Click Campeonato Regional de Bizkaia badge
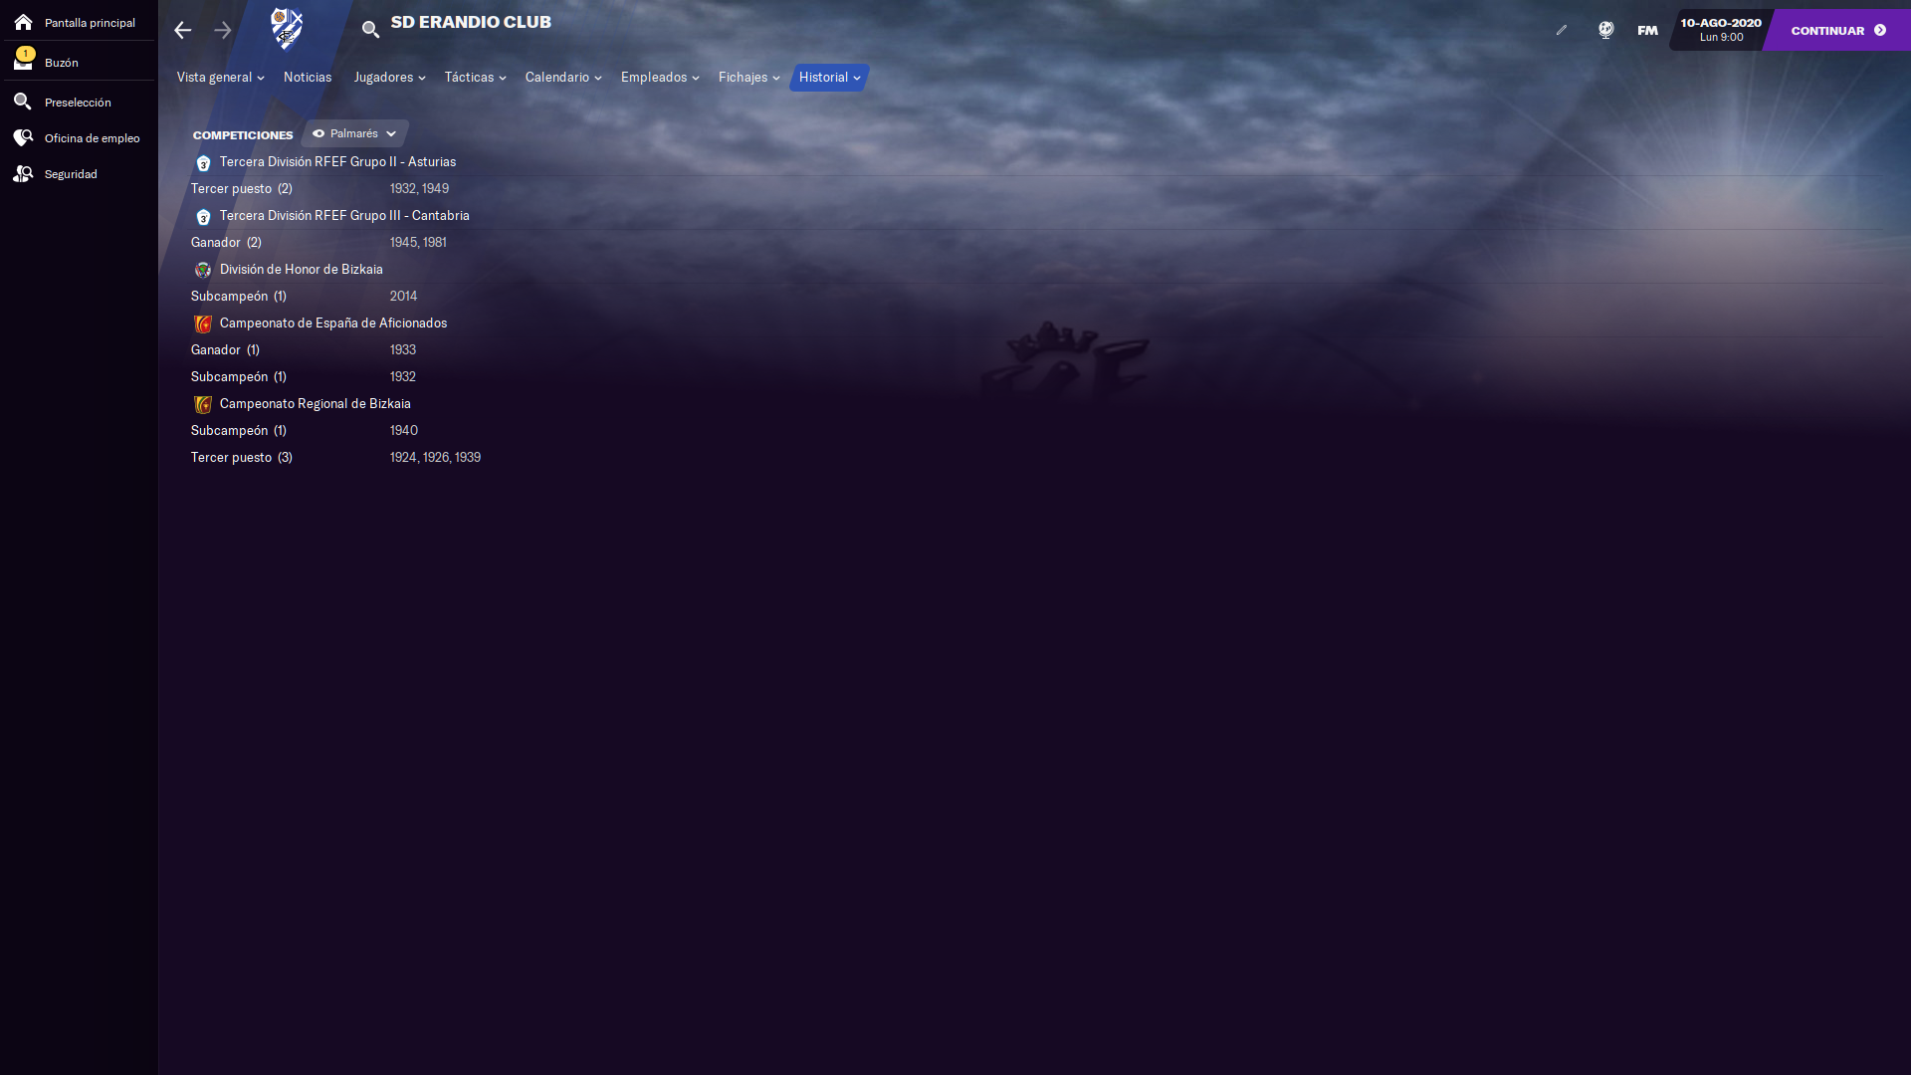 [x=203, y=404]
